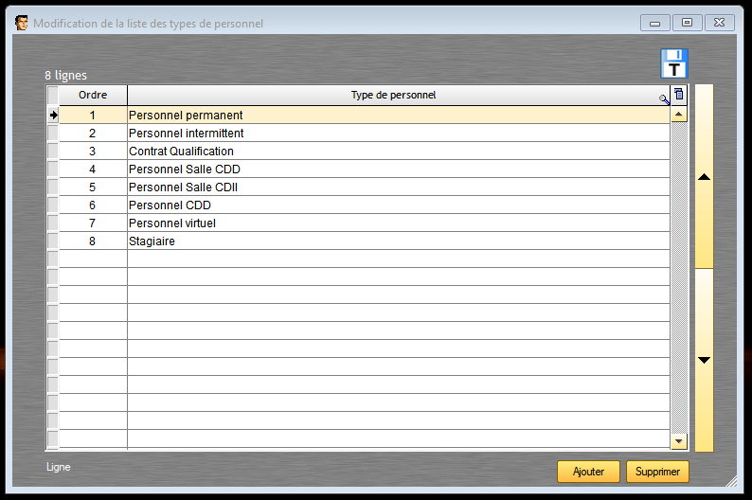Viewport: 752px width, 500px height.
Task: Maximize the window
Action: point(688,23)
